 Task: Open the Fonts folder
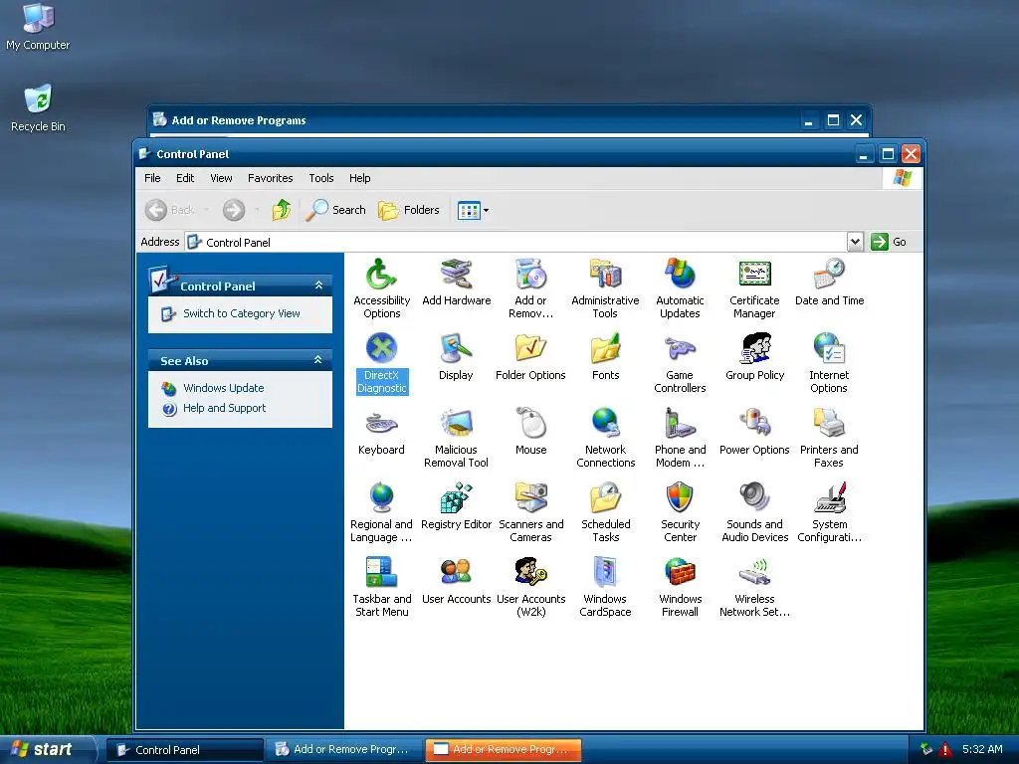(x=606, y=357)
